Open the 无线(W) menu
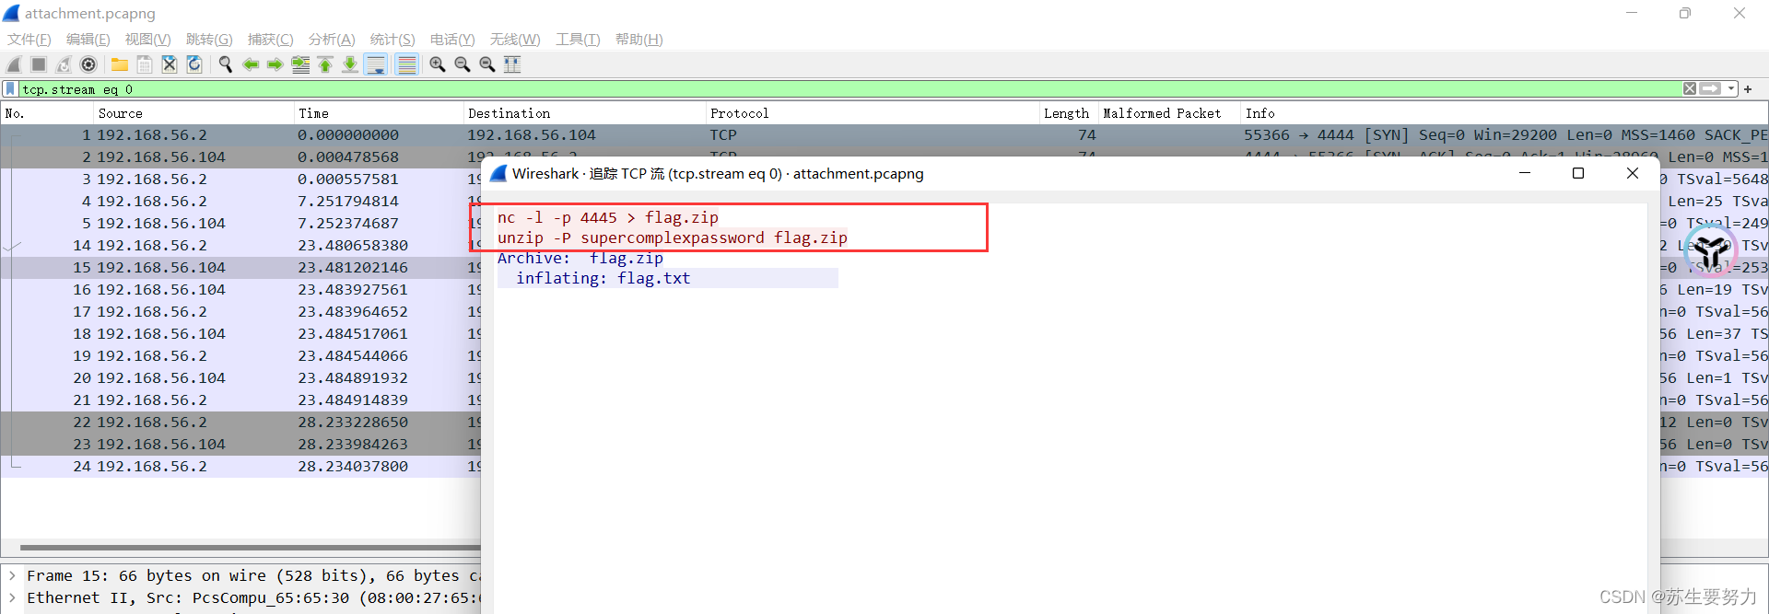This screenshot has height=614, width=1769. pyautogui.click(x=515, y=40)
